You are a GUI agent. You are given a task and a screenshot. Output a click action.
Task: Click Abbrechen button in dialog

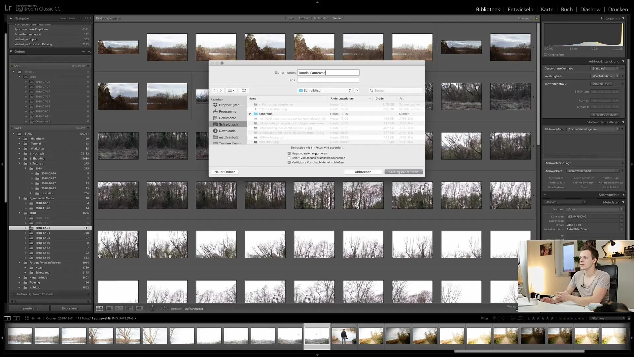(363, 172)
